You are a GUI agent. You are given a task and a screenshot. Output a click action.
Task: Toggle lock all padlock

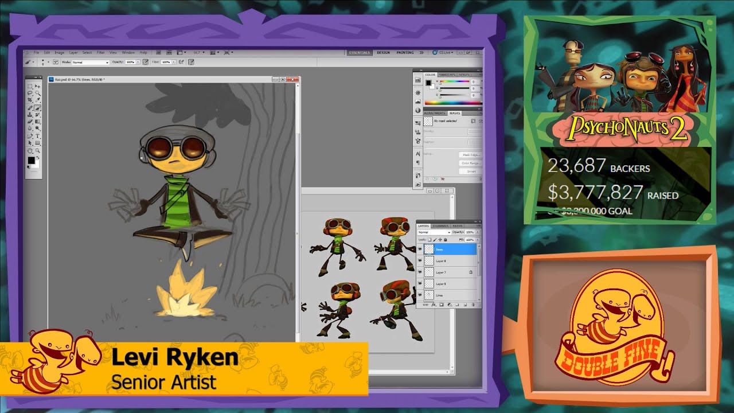[x=446, y=240]
